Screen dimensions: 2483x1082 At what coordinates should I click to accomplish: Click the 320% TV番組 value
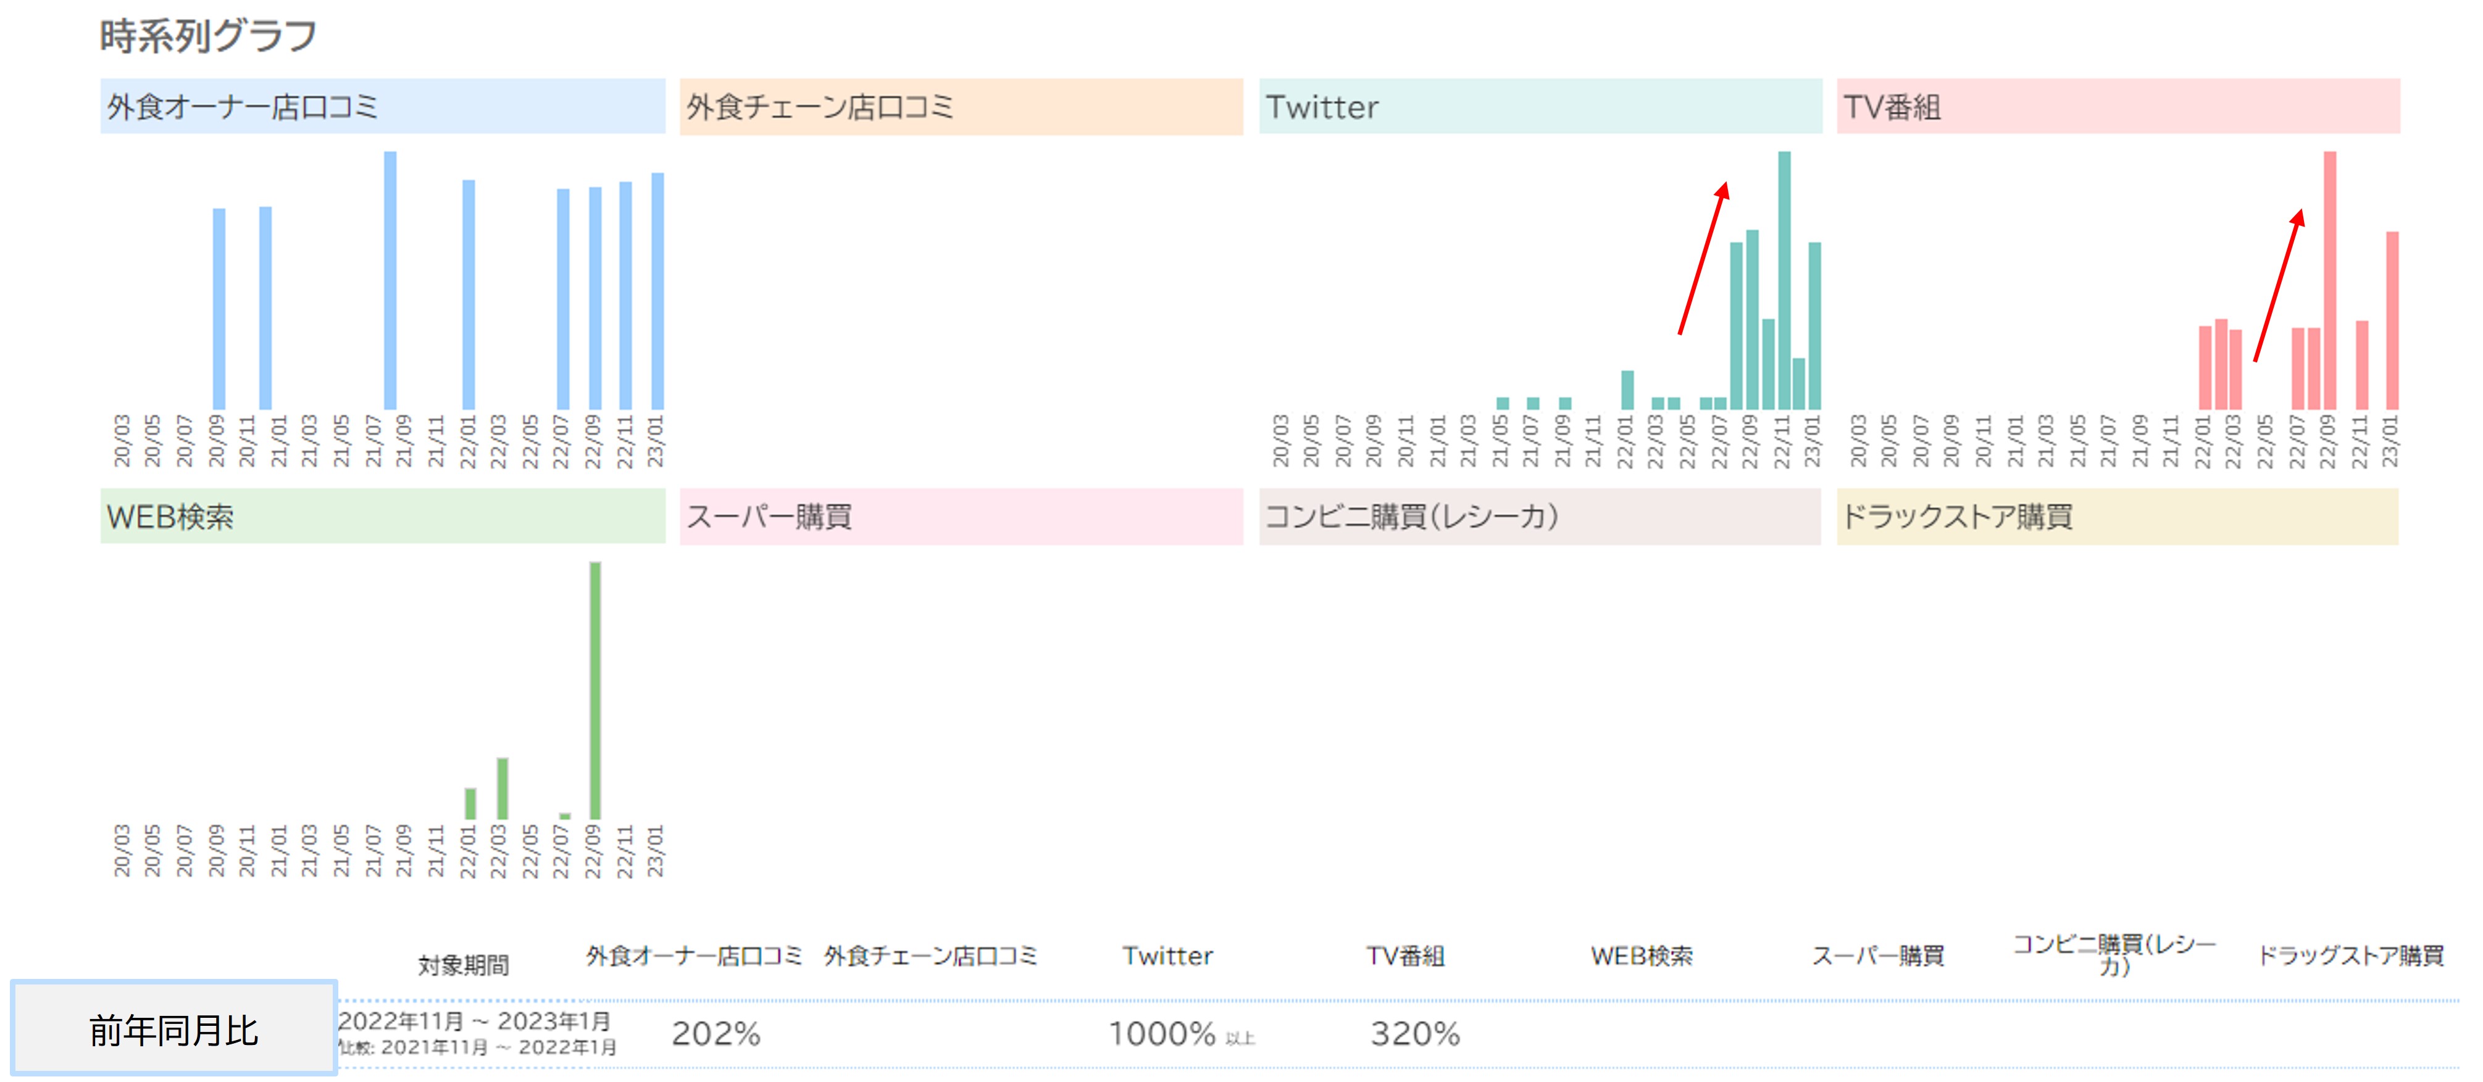pos(1415,1034)
